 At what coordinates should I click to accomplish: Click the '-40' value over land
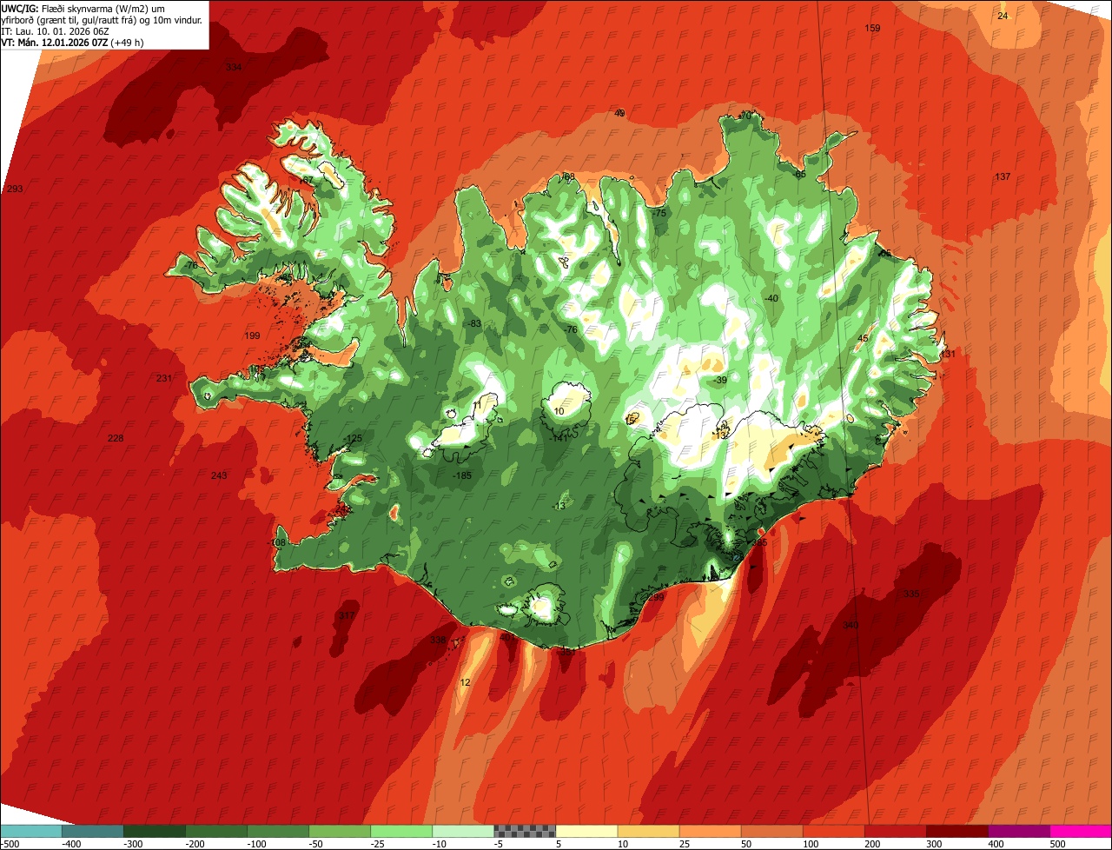click(x=771, y=298)
